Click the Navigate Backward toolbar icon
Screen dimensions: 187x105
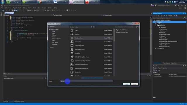[3, 10]
